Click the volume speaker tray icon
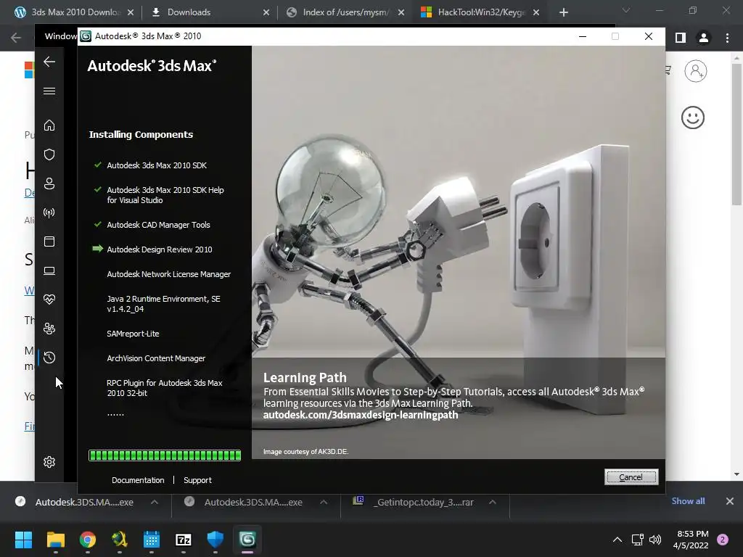This screenshot has height=557, width=743. pyautogui.click(x=655, y=540)
